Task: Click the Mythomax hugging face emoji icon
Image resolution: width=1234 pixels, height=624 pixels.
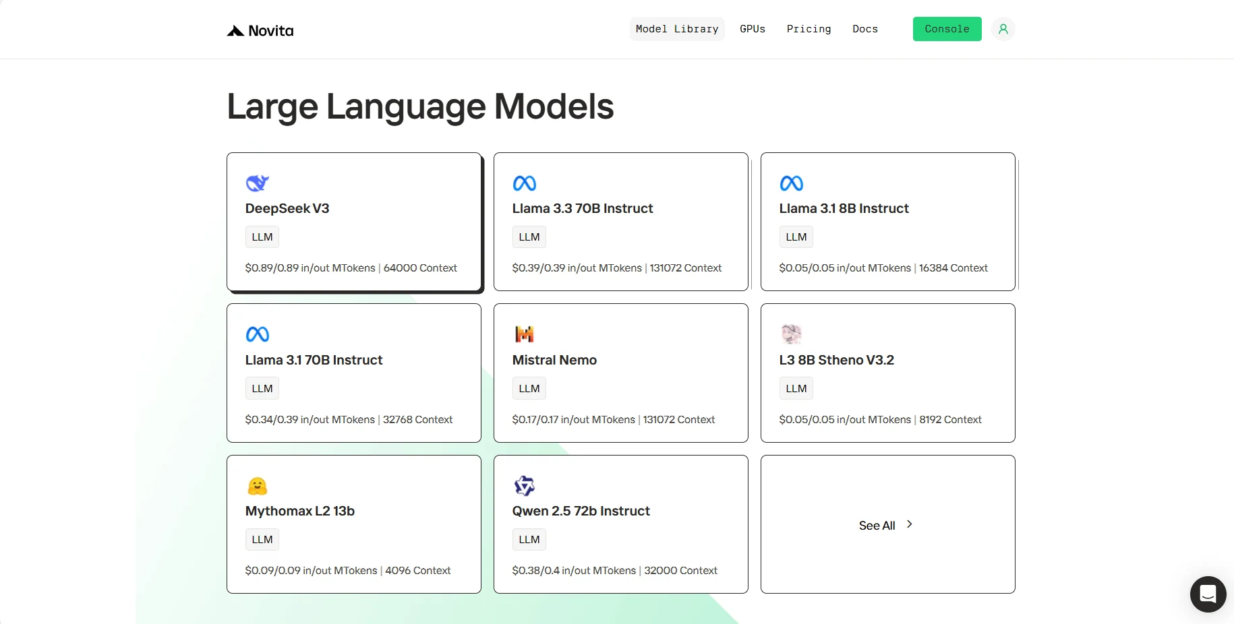Action: point(258,486)
